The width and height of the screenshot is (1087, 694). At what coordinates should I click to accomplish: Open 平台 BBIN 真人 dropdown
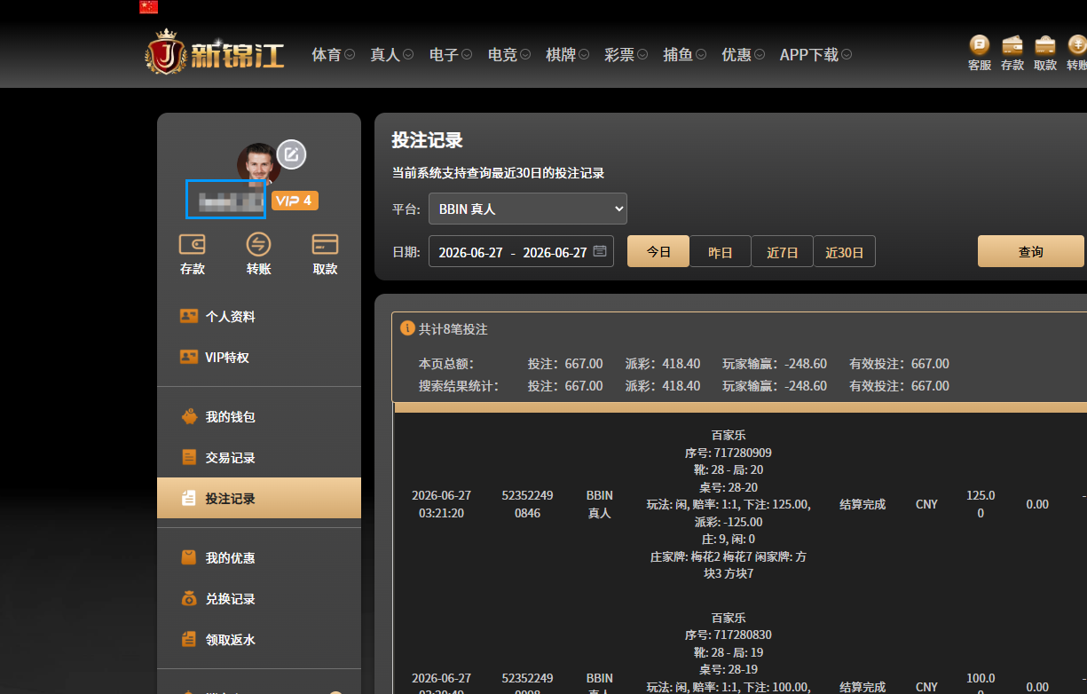coord(528,209)
